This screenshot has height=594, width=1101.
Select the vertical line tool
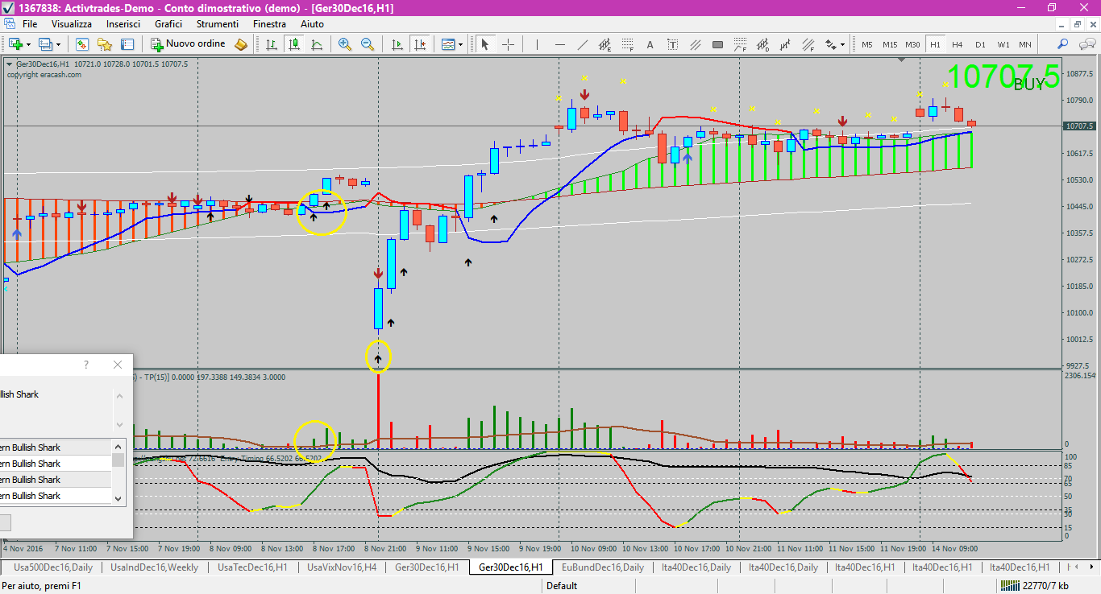(x=537, y=44)
